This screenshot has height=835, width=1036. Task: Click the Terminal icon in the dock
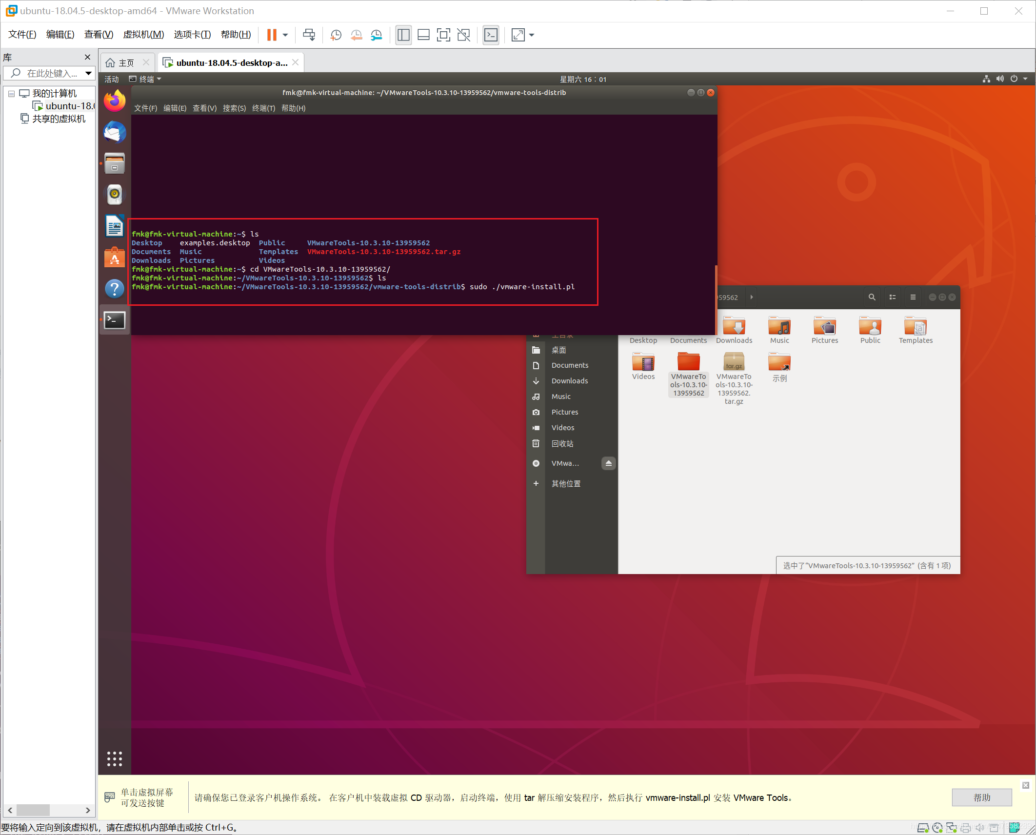[115, 320]
